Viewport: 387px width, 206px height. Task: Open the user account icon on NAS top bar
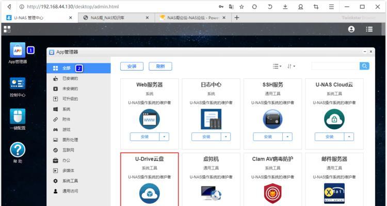(351, 29)
